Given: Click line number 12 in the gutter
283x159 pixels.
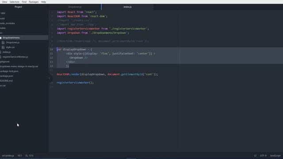Looking at the screenshot, I should coord(51,58).
